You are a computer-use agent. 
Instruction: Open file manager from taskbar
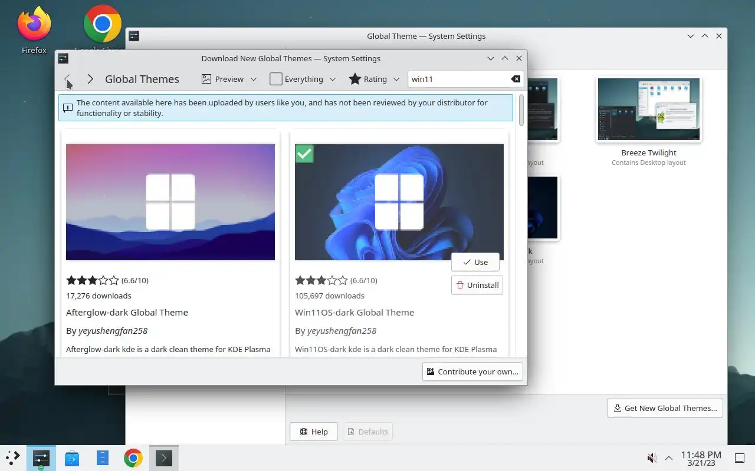click(103, 458)
